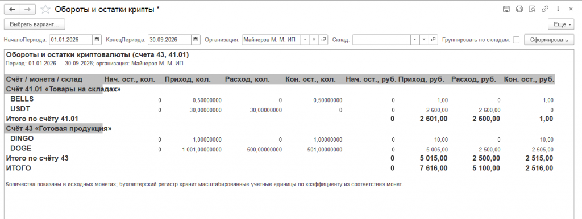Select column header Расход, кол.
Viewport: 582px width, 219px height.
point(248,79)
